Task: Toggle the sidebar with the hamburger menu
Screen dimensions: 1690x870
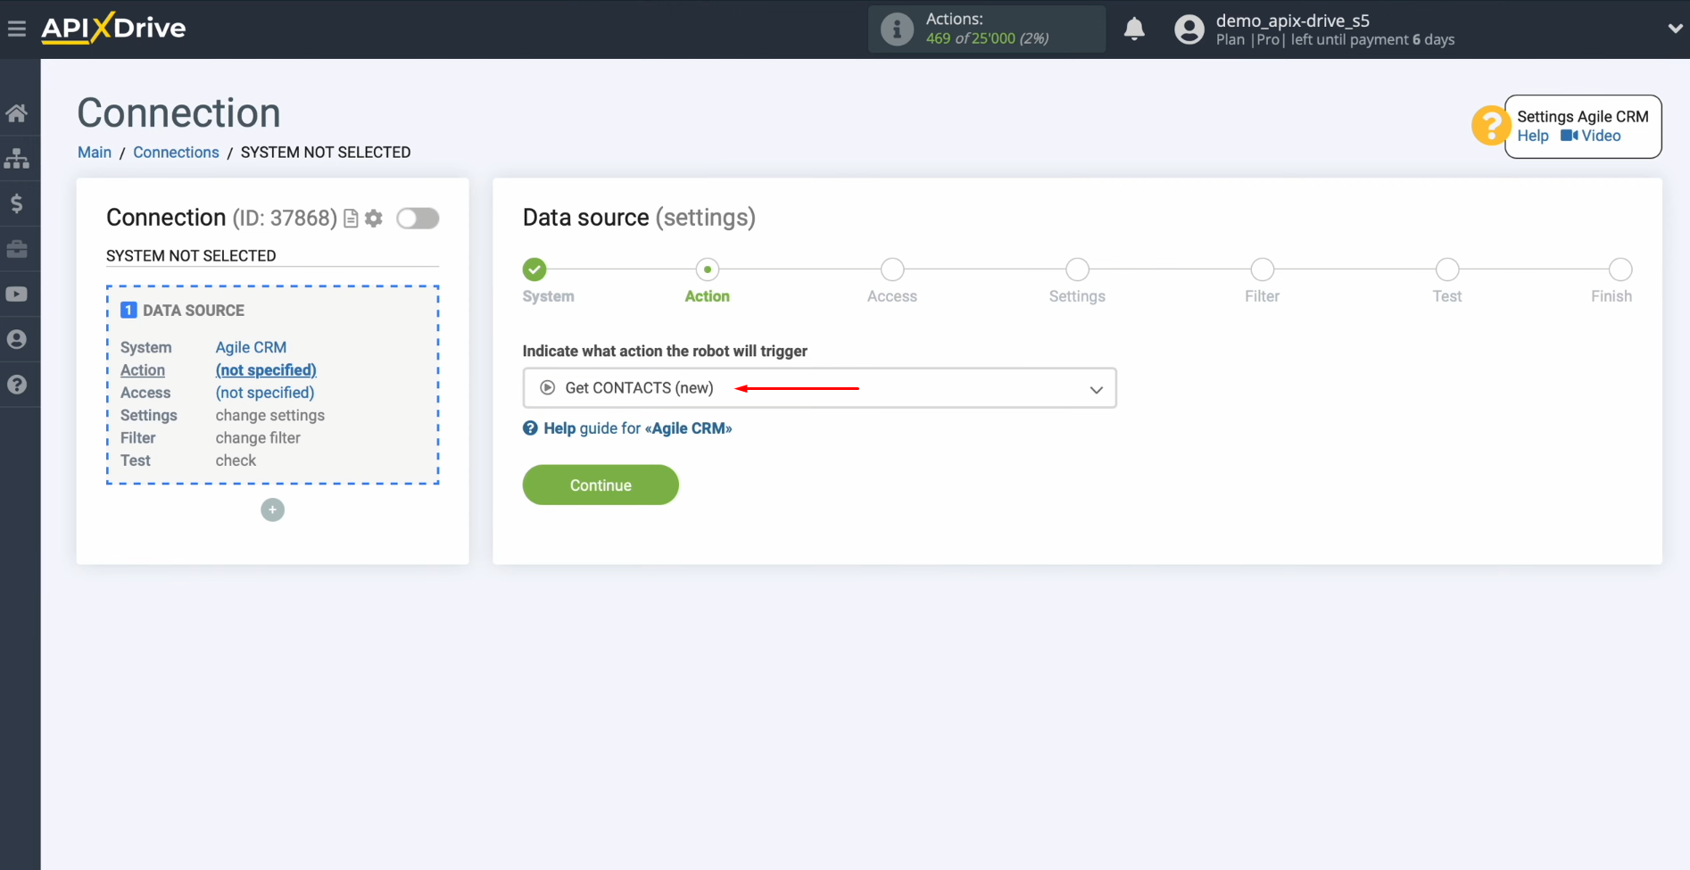Action: tap(17, 28)
